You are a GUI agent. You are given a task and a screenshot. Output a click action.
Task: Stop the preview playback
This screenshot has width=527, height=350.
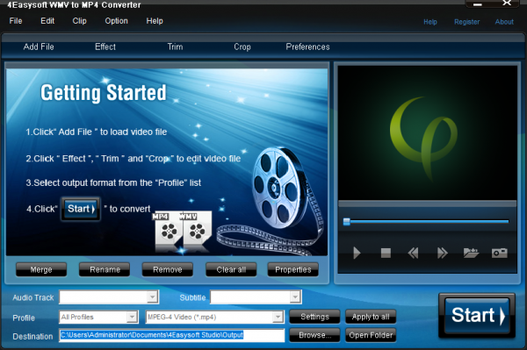tap(386, 253)
